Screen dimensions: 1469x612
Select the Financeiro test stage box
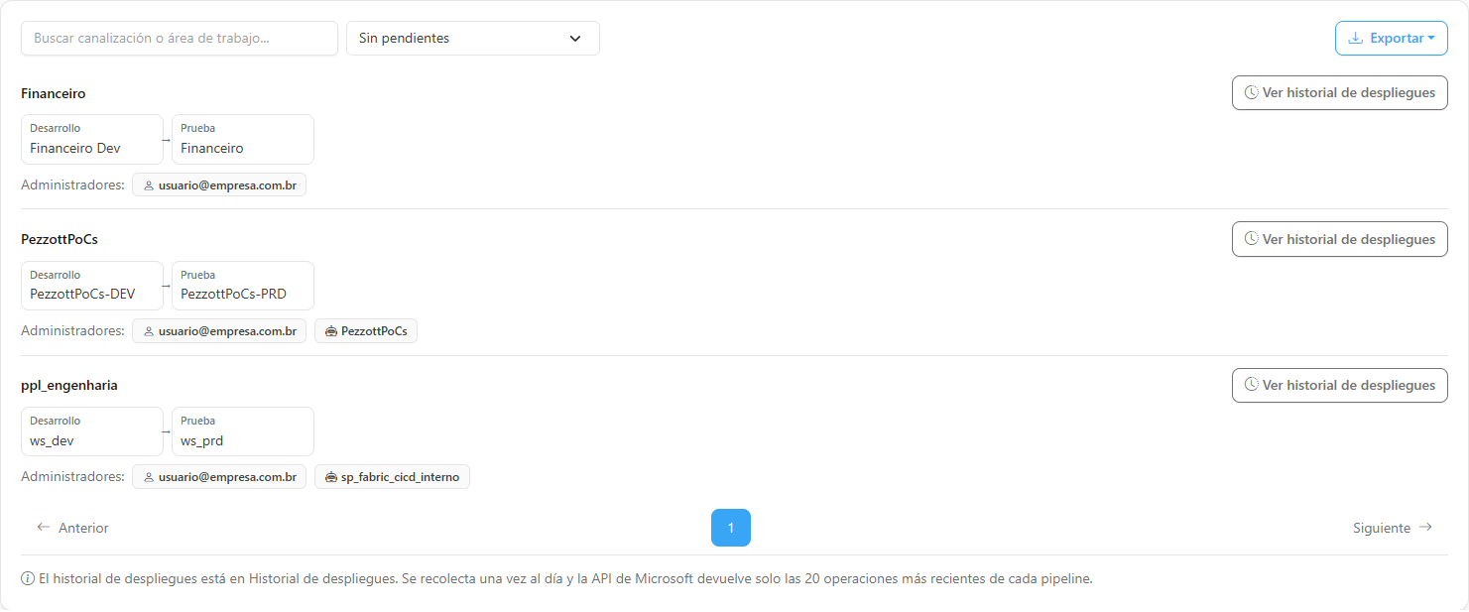pyautogui.click(x=243, y=139)
